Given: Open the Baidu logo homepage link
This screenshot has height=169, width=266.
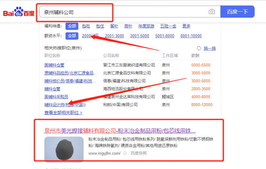Looking at the screenshot, I should (x=19, y=12).
